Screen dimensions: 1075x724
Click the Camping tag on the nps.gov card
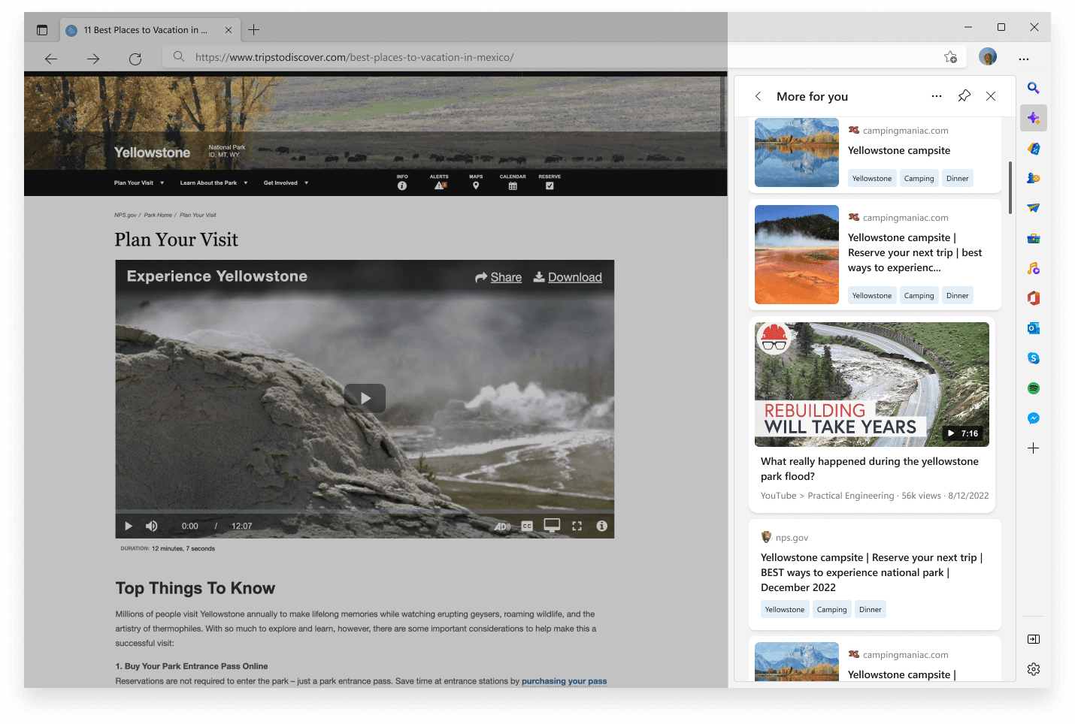pos(831,609)
